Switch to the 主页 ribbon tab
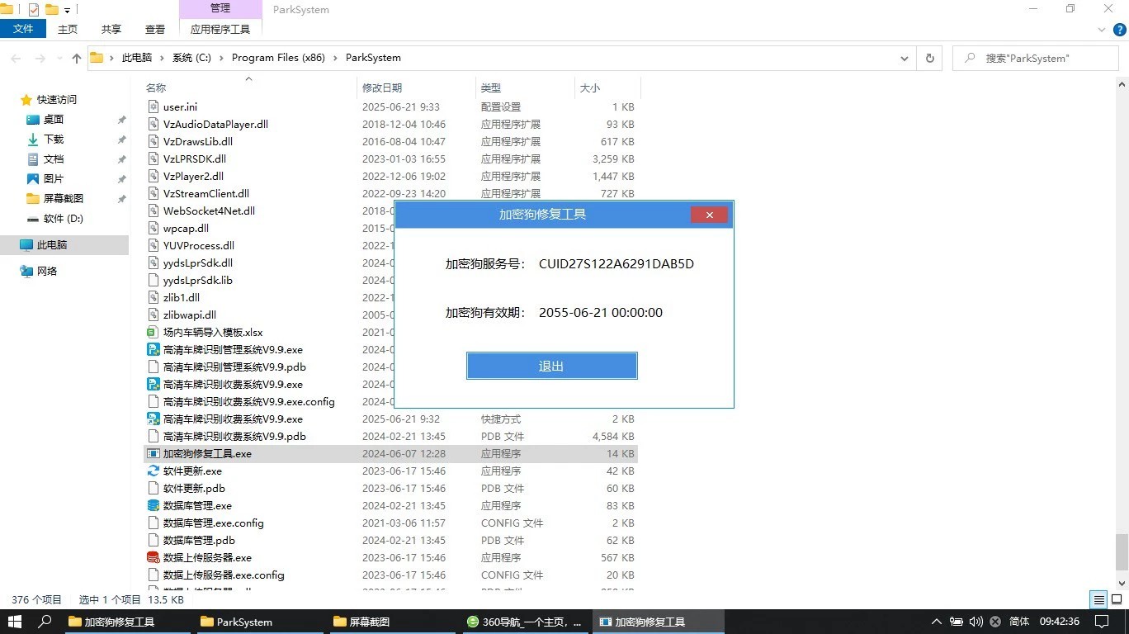Viewport: 1129px width, 634px height. click(x=68, y=29)
